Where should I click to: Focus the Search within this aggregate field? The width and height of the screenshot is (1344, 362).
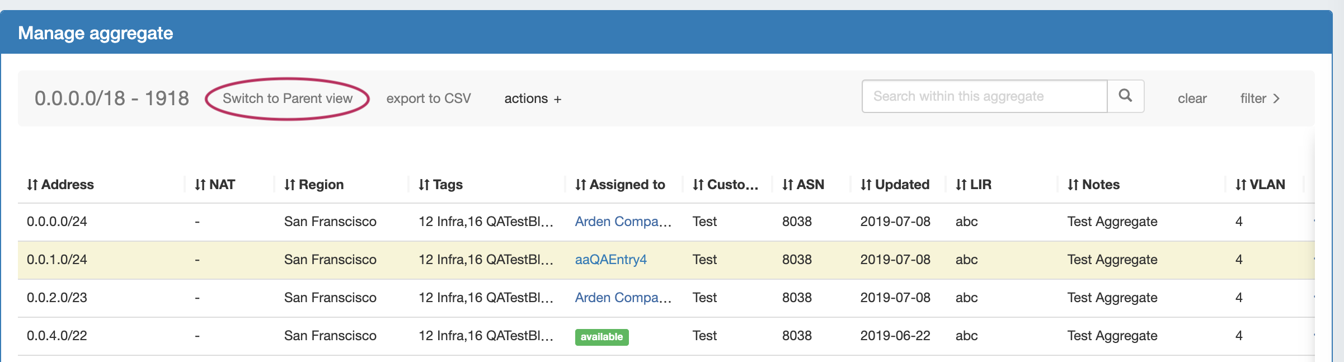coord(984,96)
